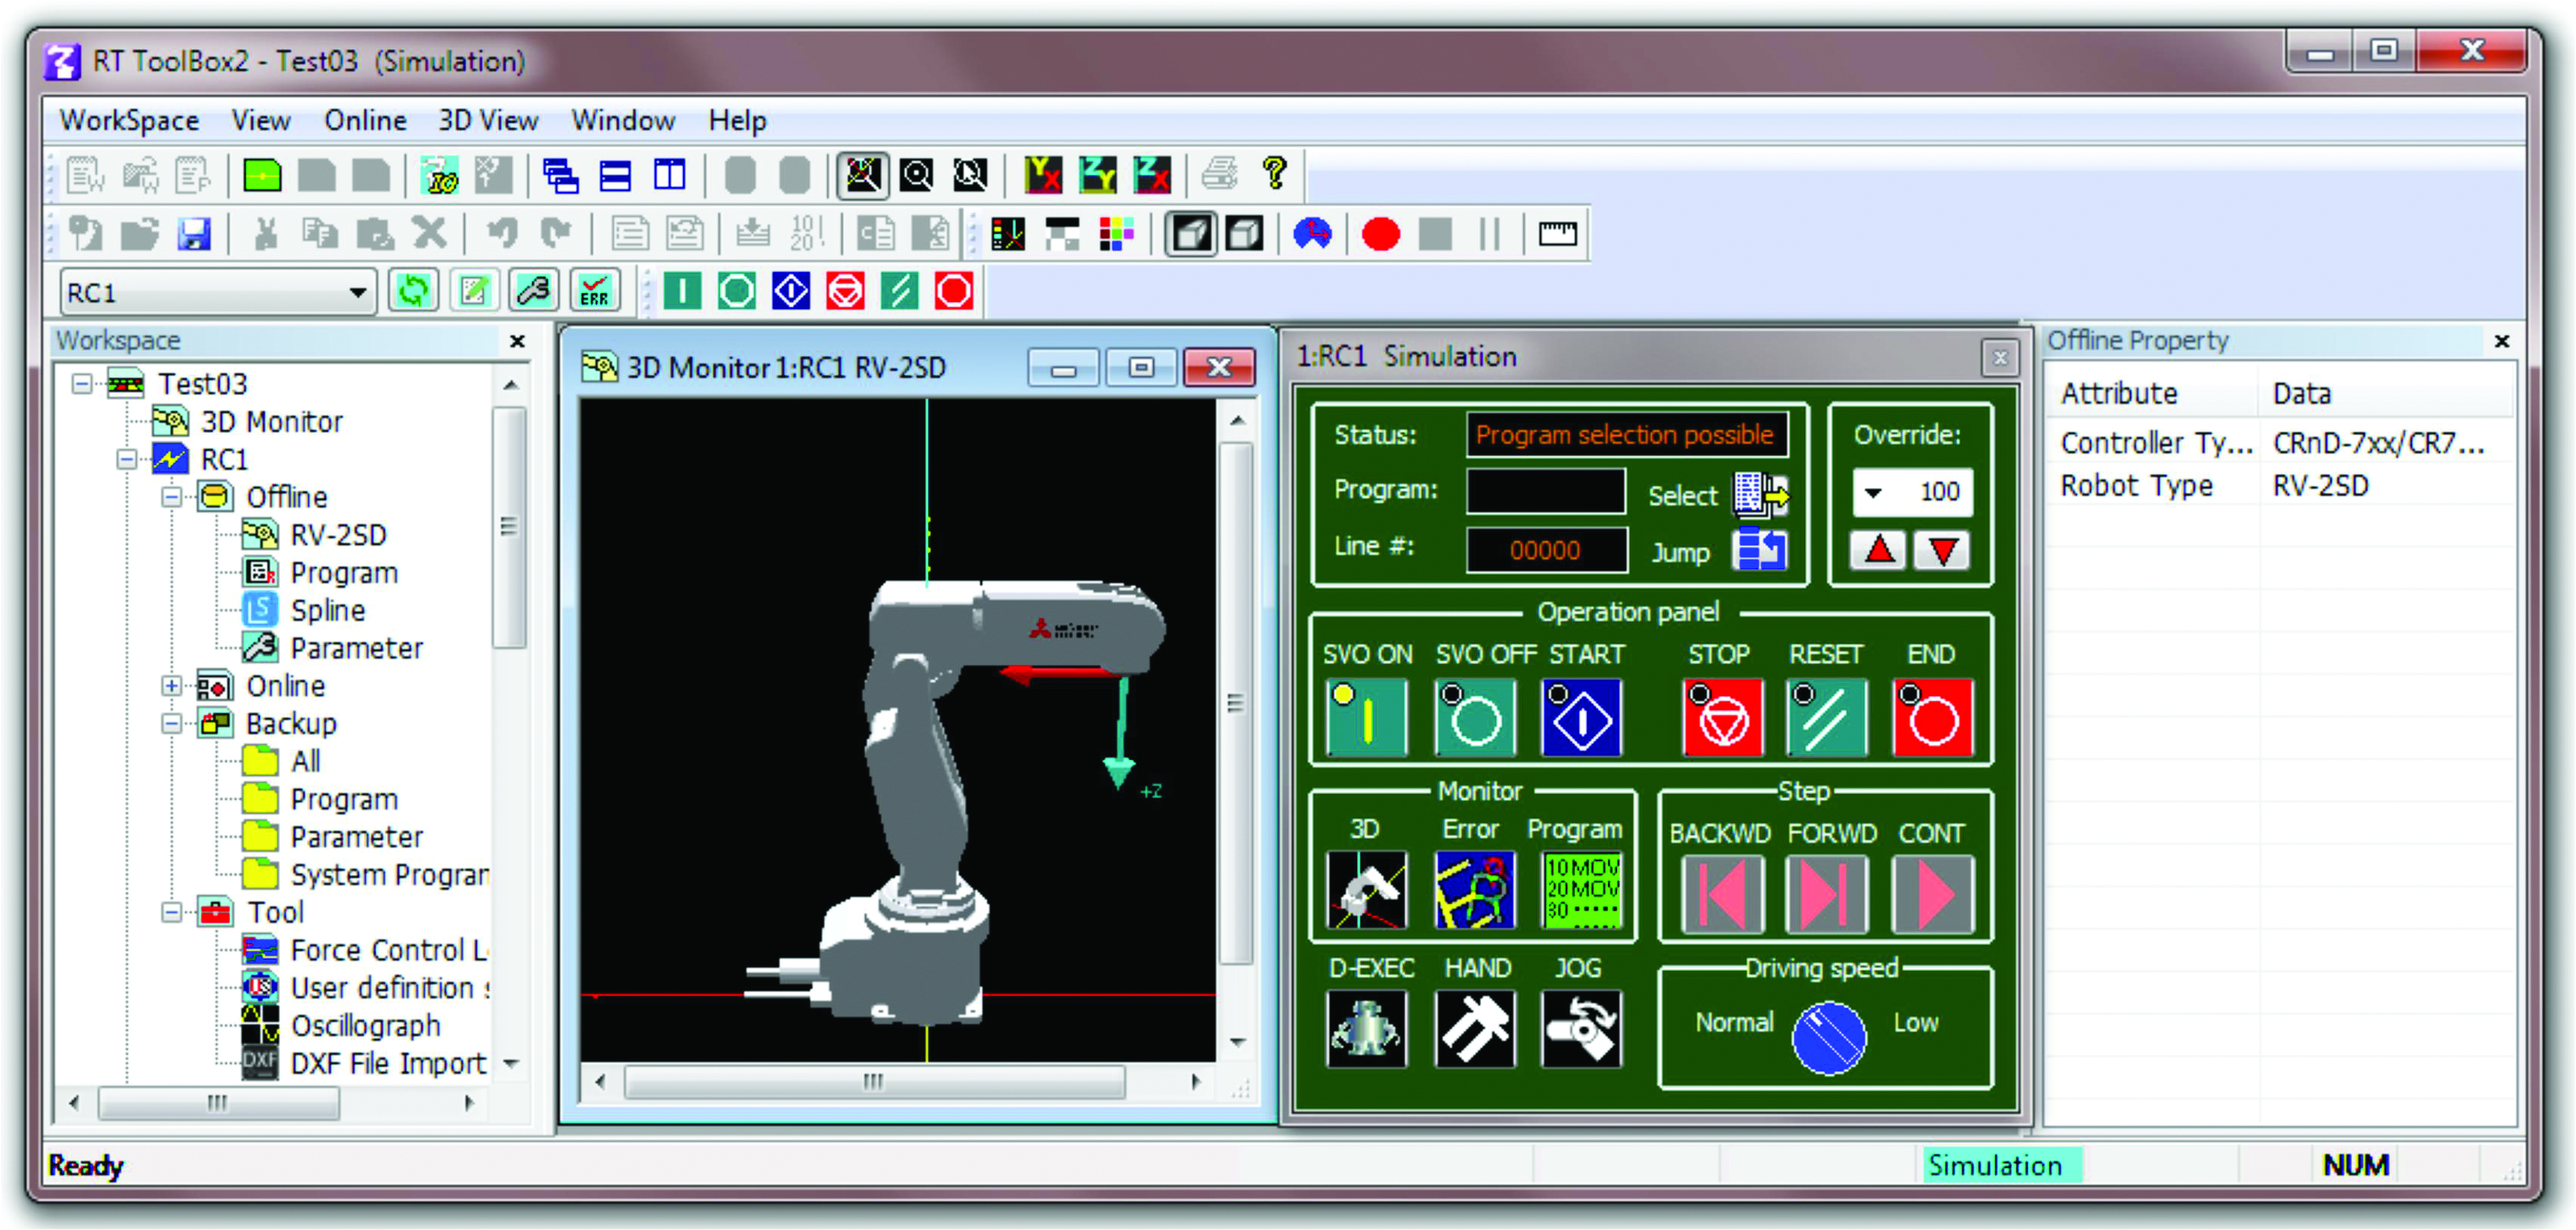
Task: Click the cascade windows toolbar icon
Action: click(560, 175)
